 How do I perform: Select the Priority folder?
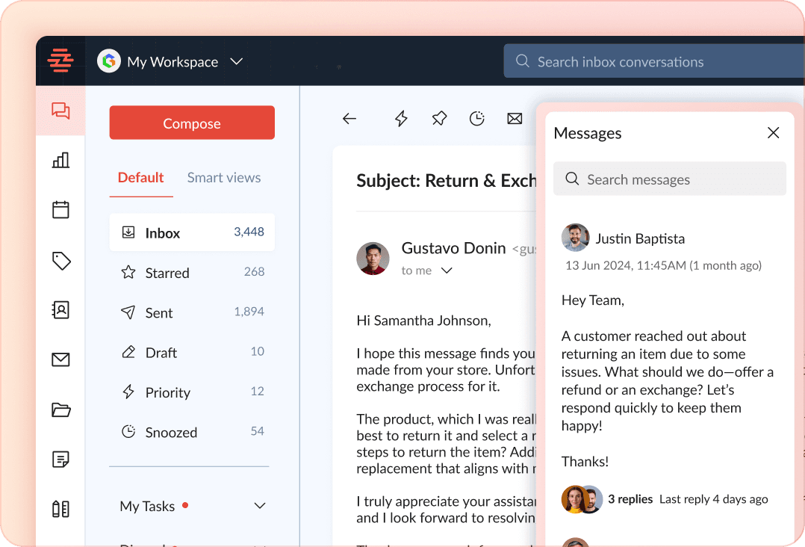tap(192, 392)
